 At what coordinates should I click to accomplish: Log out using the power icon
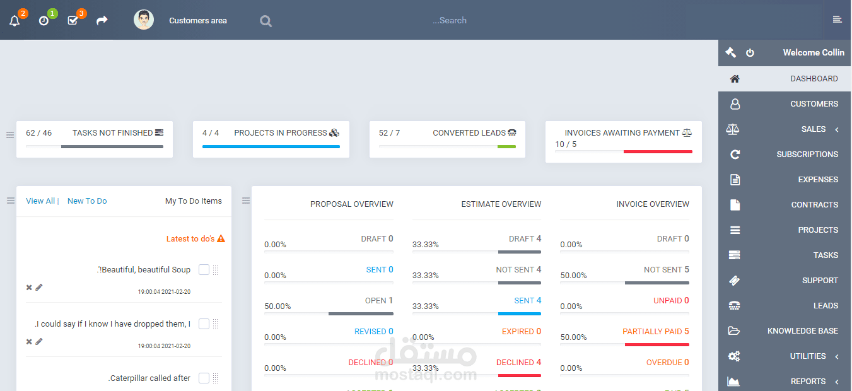pyautogui.click(x=750, y=52)
